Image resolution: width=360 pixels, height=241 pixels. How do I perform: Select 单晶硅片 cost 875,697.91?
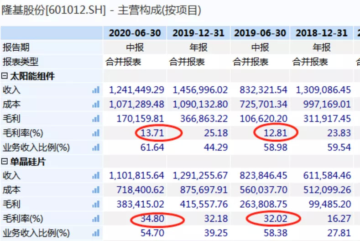tap(204, 190)
